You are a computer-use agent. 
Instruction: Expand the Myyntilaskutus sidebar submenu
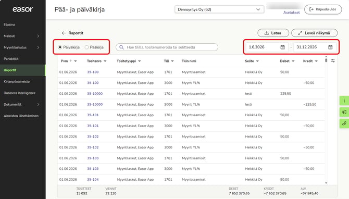point(38,47)
